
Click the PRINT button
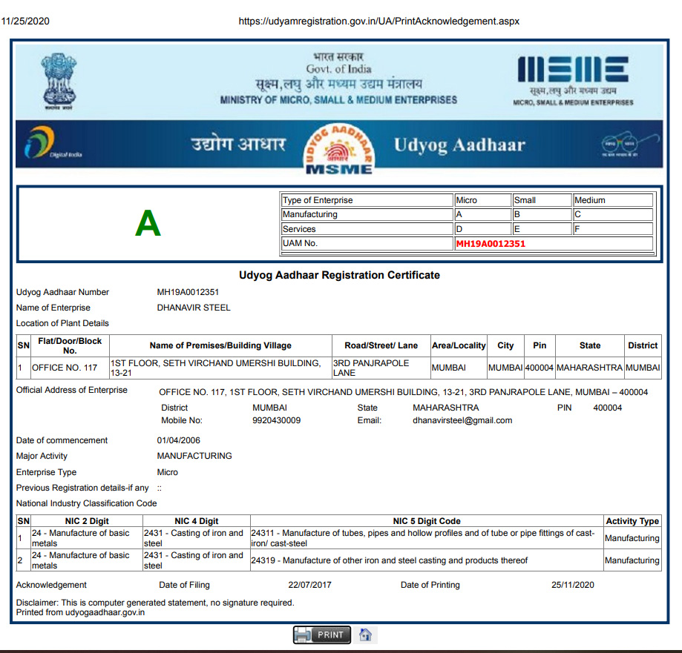(321, 634)
